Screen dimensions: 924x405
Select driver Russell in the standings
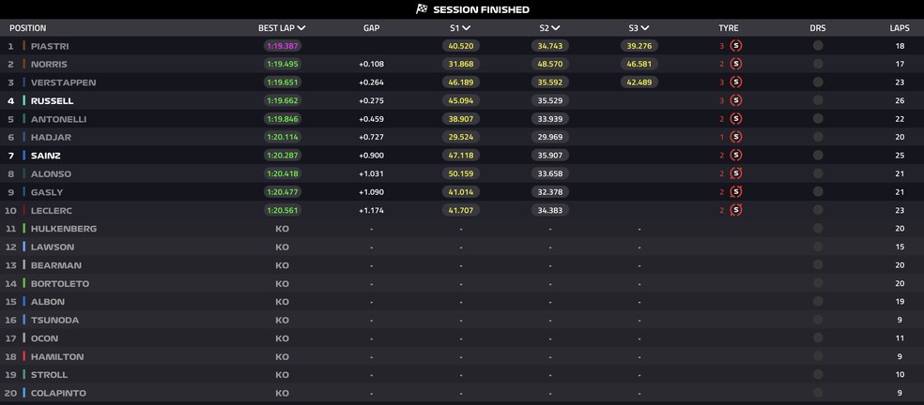click(x=52, y=100)
